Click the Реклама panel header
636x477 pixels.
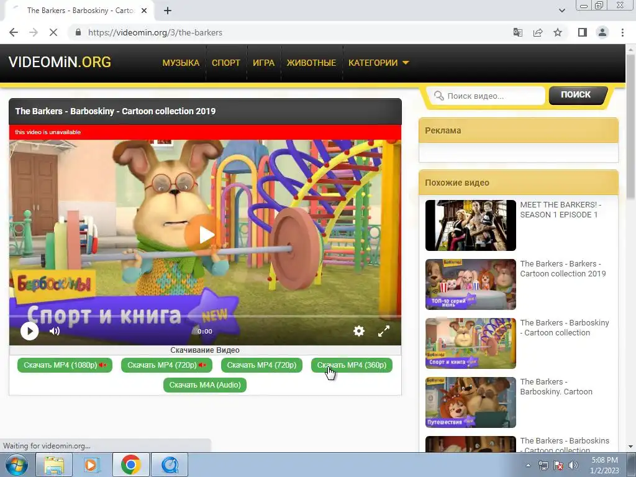pyautogui.click(x=519, y=130)
